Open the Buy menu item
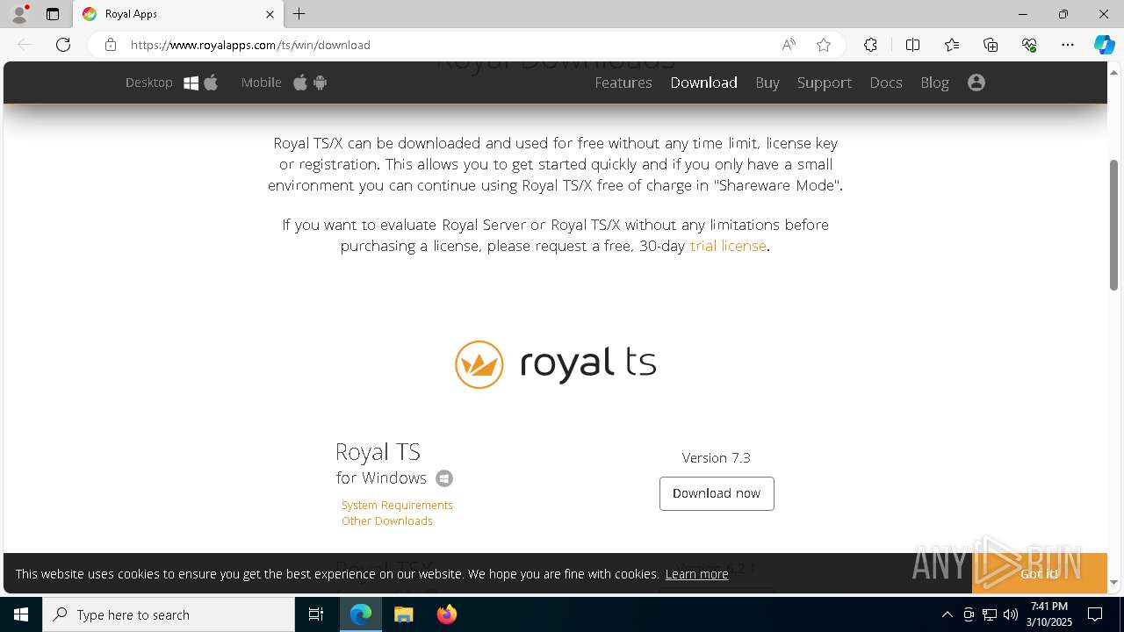This screenshot has height=632, width=1124. (x=767, y=83)
